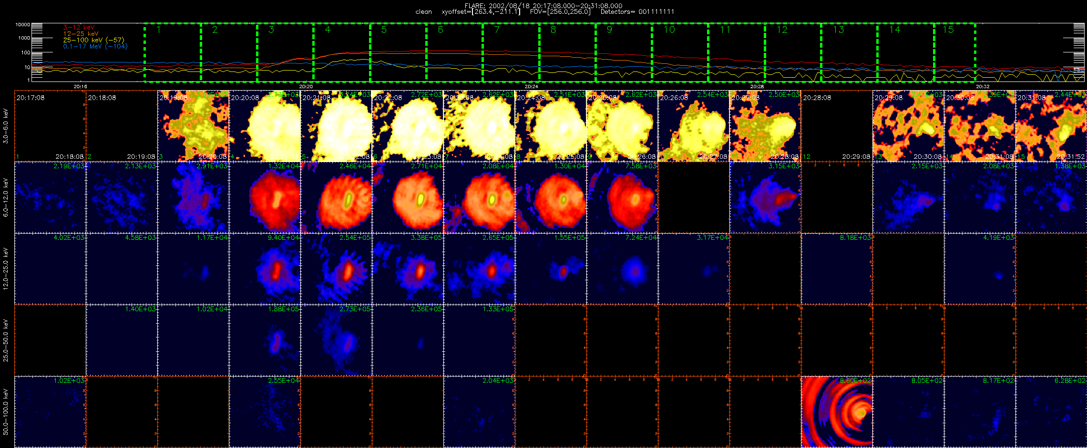The height and width of the screenshot is (448, 1087).
Task: Open the 50-100 keV image with peak 2.55E+04
Action: 265,412
